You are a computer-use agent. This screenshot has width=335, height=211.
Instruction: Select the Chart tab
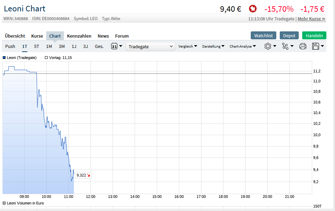click(x=55, y=36)
